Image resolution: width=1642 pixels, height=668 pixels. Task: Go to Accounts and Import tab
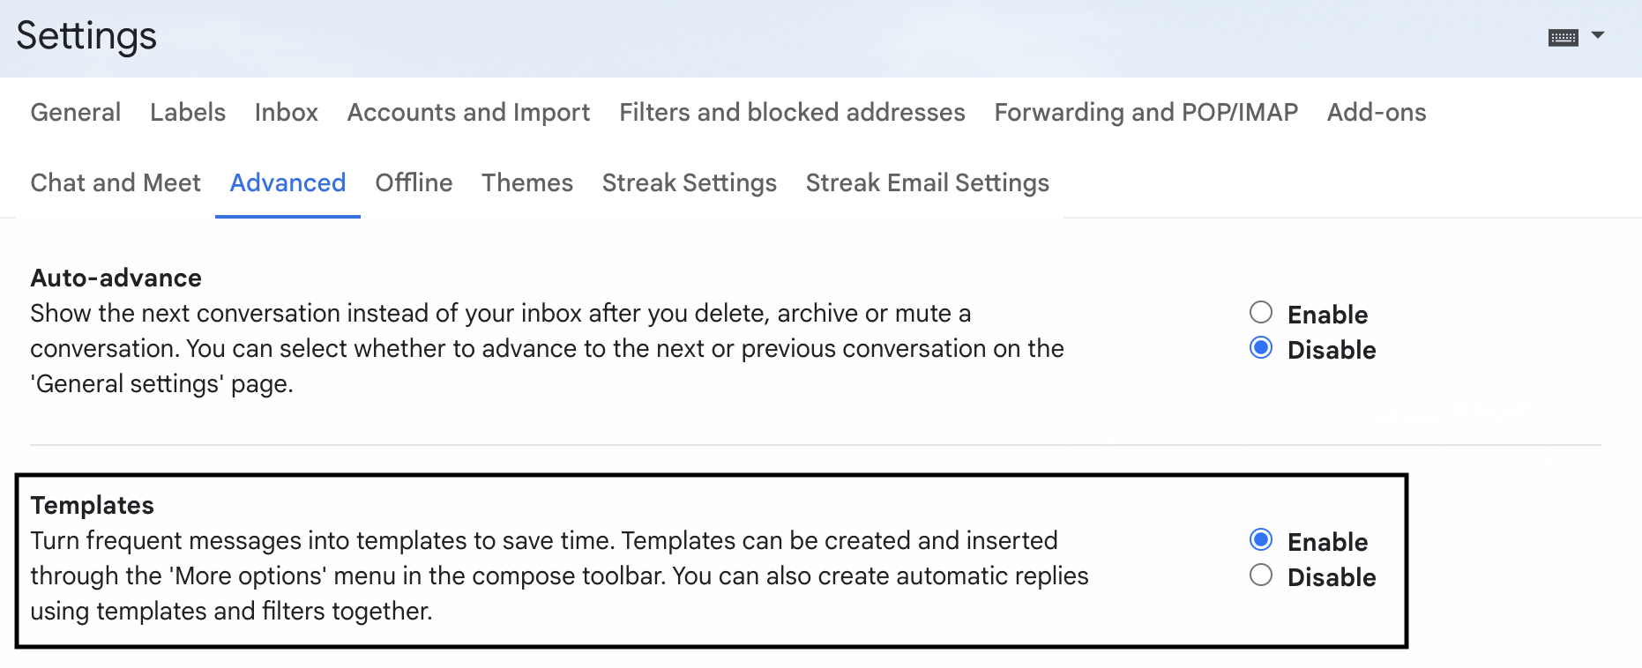pyautogui.click(x=468, y=112)
